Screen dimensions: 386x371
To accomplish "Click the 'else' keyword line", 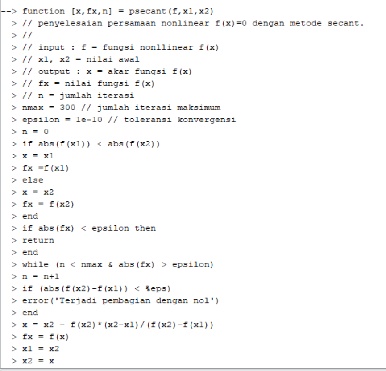I will click(33, 180).
